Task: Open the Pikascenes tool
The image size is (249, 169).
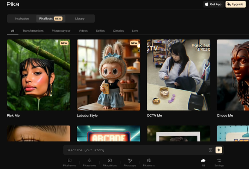Action: [89, 162]
